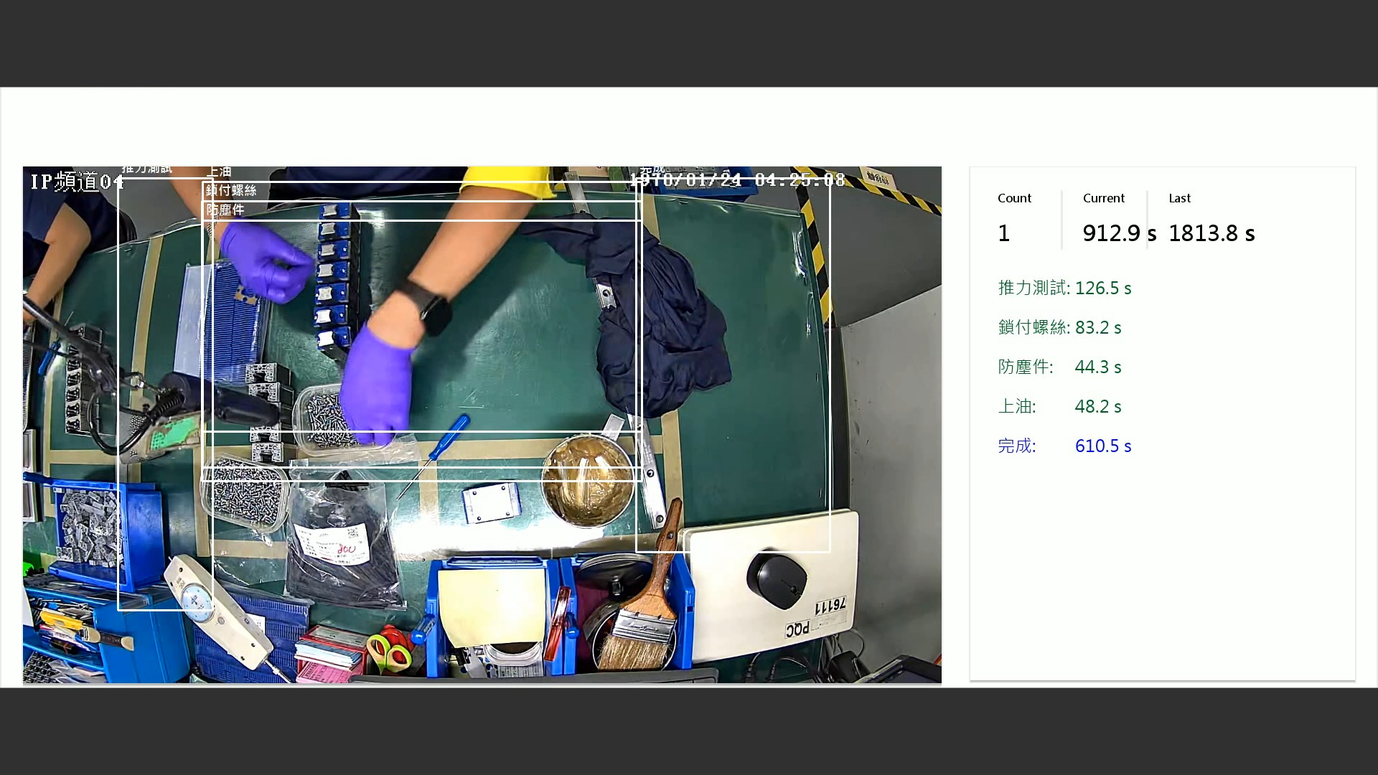Click the Current time 912.9 s

click(x=1119, y=233)
